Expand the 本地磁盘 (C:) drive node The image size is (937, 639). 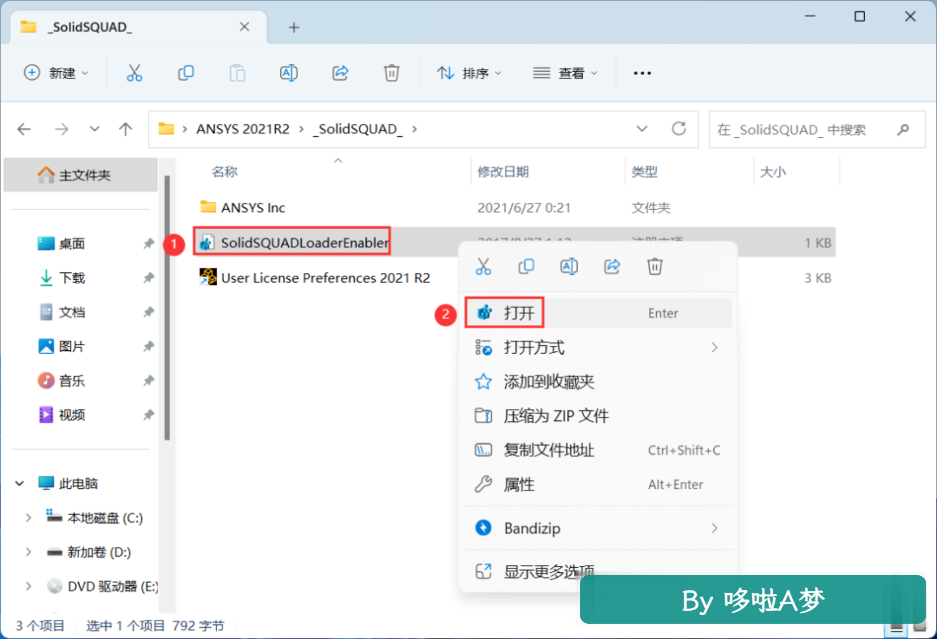coord(28,518)
